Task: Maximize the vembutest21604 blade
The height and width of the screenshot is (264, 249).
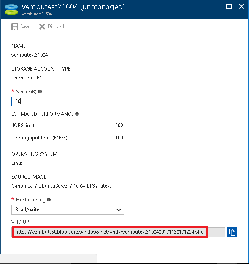Action: 229,7
